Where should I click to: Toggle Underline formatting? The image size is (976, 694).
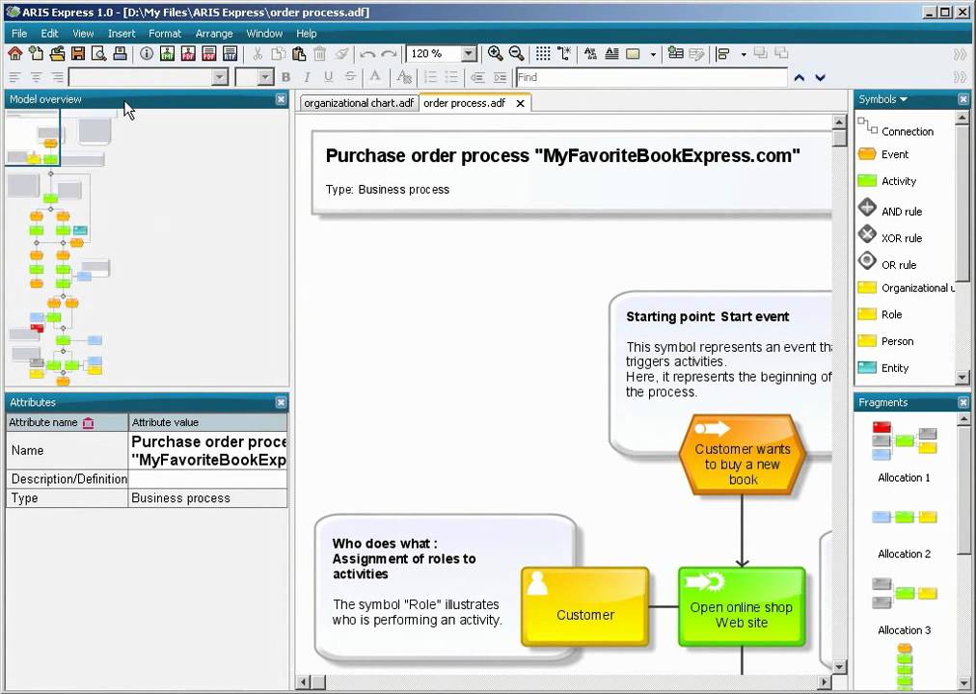pos(329,77)
